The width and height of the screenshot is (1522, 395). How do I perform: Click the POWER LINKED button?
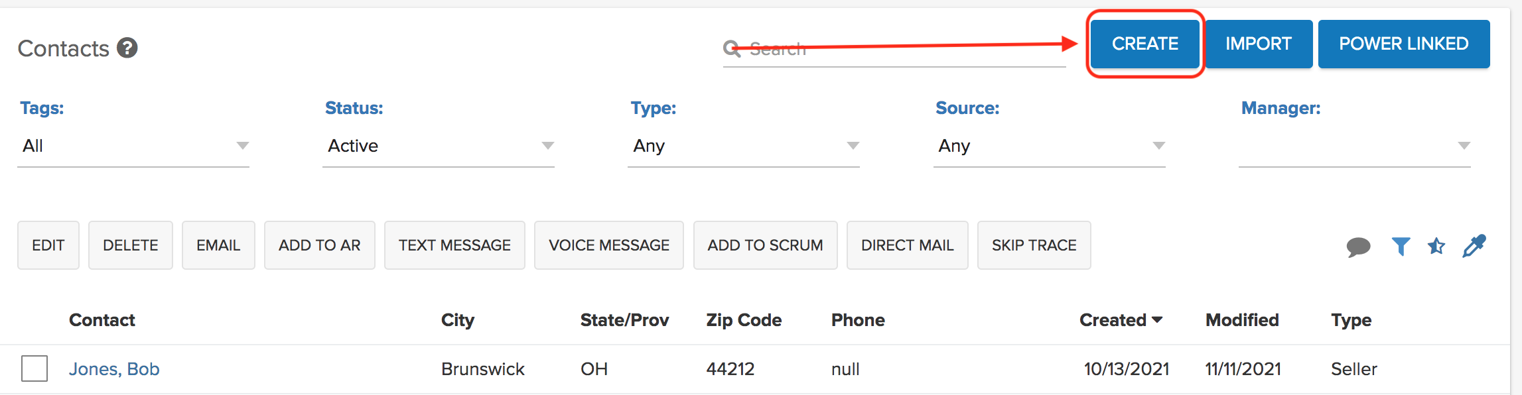pos(1404,44)
